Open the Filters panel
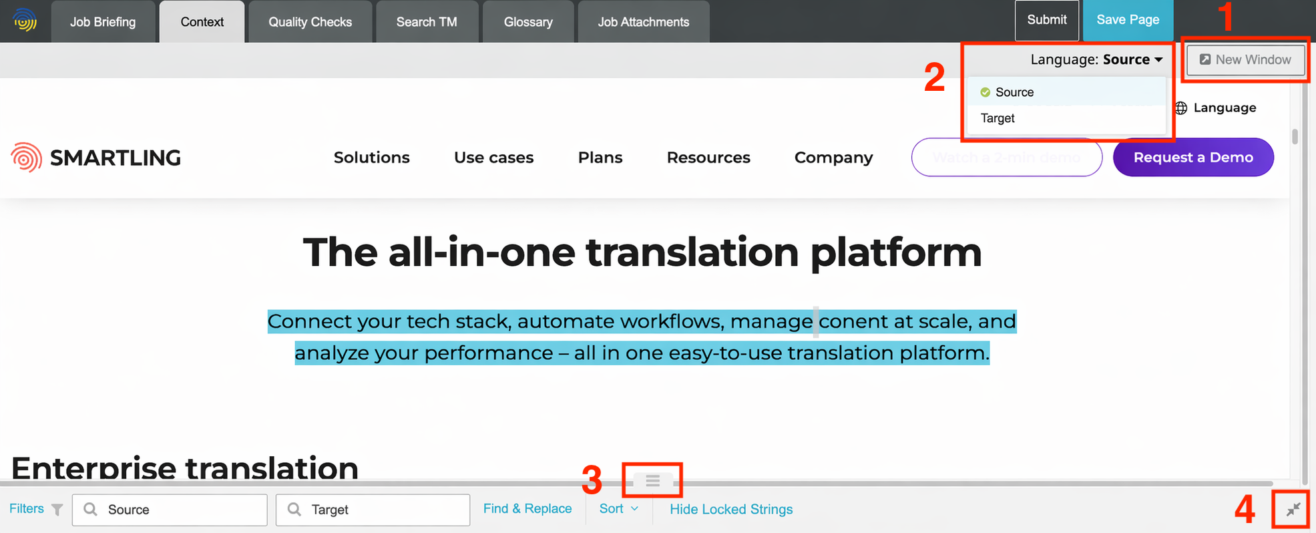The image size is (1316, 533). 27,509
